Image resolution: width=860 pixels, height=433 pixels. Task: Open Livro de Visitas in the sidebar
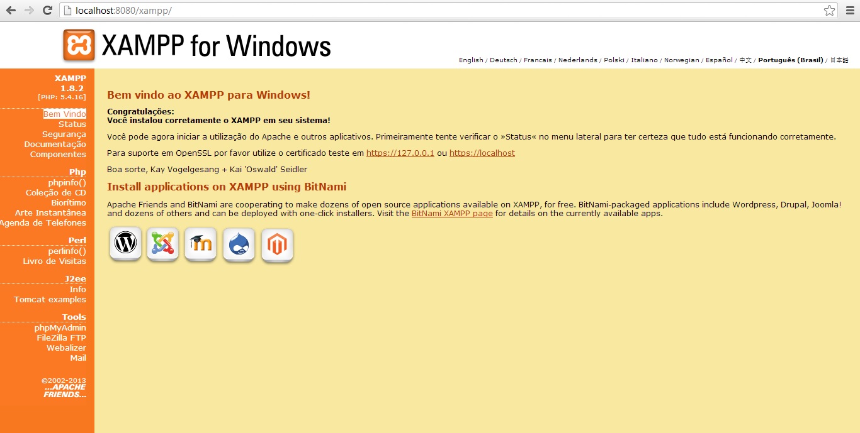point(55,261)
